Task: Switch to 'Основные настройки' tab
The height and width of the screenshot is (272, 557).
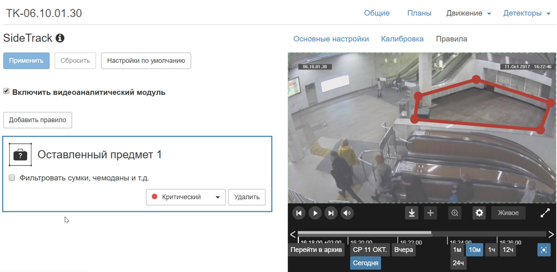Action: (331, 39)
